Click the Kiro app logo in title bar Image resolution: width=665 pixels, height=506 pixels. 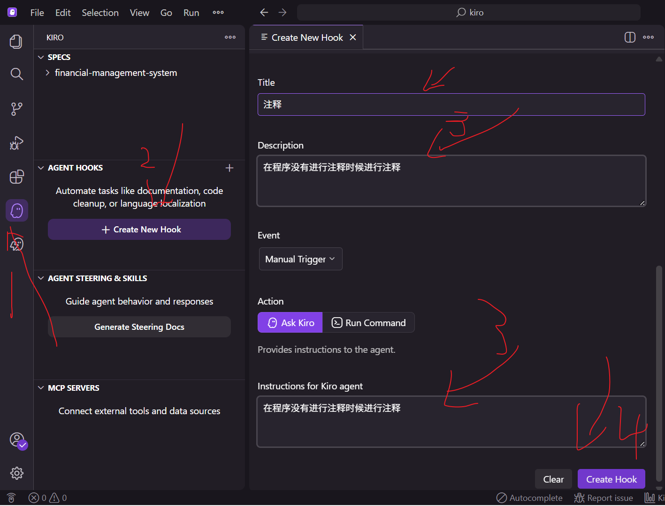click(x=12, y=12)
